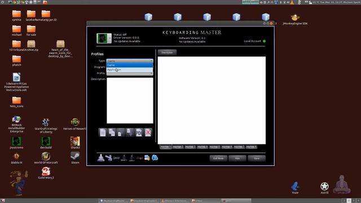The width and height of the screenshot is (361, 203).
Task: Click the dev build desktop icon
Action: click(46, 143)
